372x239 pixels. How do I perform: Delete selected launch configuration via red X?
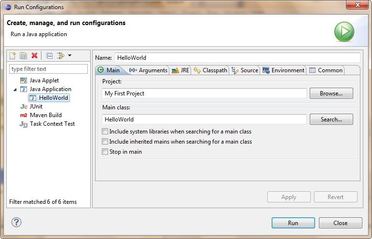tap(34, 56)
